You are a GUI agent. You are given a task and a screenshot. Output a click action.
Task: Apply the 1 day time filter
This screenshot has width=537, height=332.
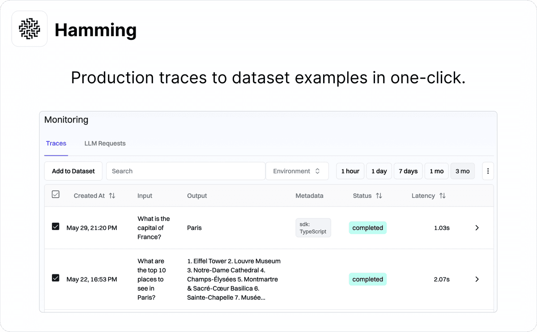tap(379, 171)
